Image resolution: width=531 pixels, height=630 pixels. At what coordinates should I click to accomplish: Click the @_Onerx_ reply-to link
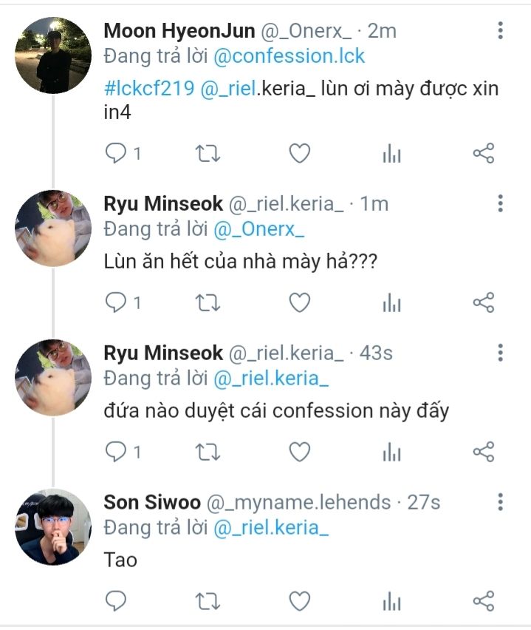(x=259, y=229)
